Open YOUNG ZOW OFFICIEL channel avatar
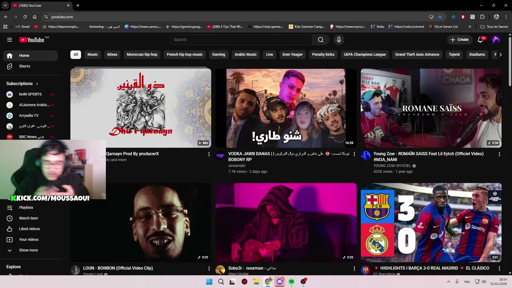The height and width of the screenshot is (288, 512). point(366,156)
